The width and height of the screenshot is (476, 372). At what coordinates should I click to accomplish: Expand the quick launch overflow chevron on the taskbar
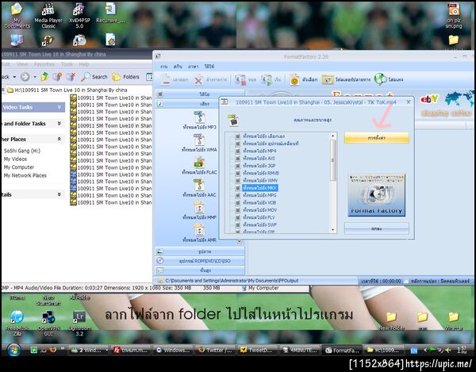(x=62, y=348)
